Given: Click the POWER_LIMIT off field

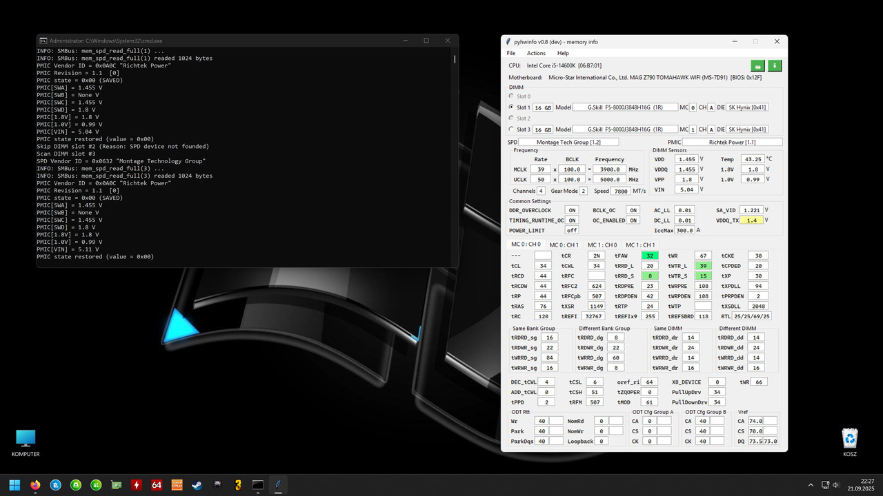Looking at the screenshot, I should (x=572, y=230).
